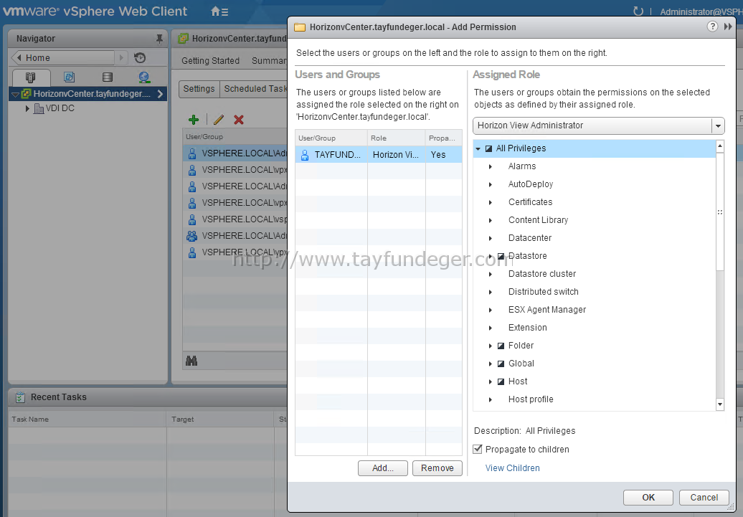Toggle the Host privilege checkbox
This screenshot has height=517, width=743.
click(x=501, y=382)
